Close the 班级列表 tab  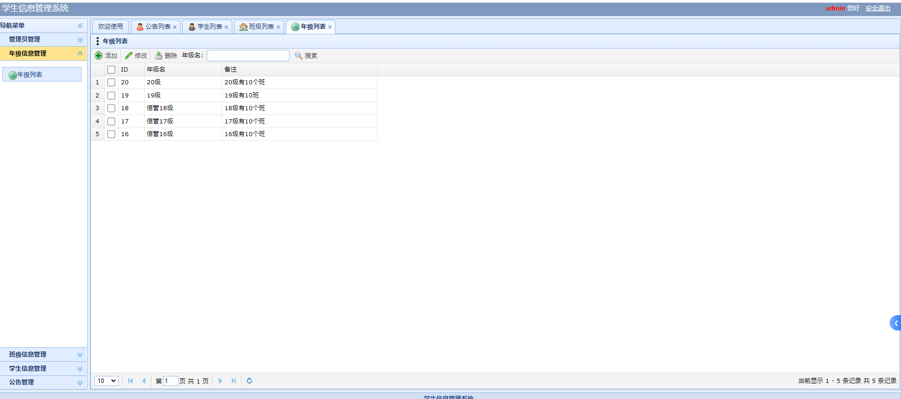pyautogui.click(x=278, y=27)
